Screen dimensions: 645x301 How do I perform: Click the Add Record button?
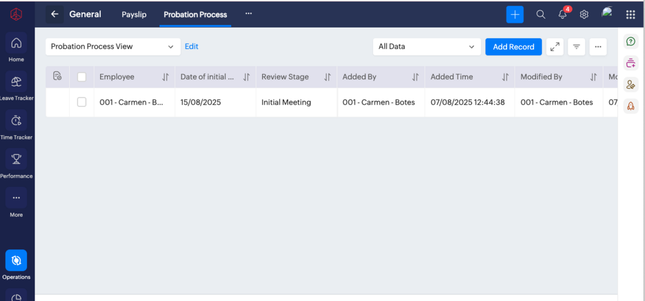pos(513,47)
